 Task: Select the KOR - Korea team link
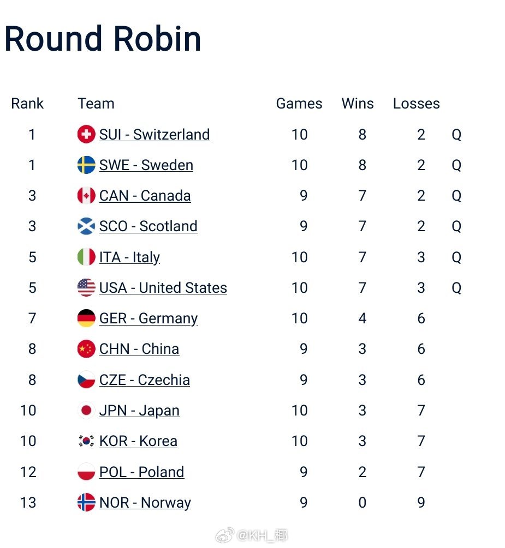[x=138, y=441]
